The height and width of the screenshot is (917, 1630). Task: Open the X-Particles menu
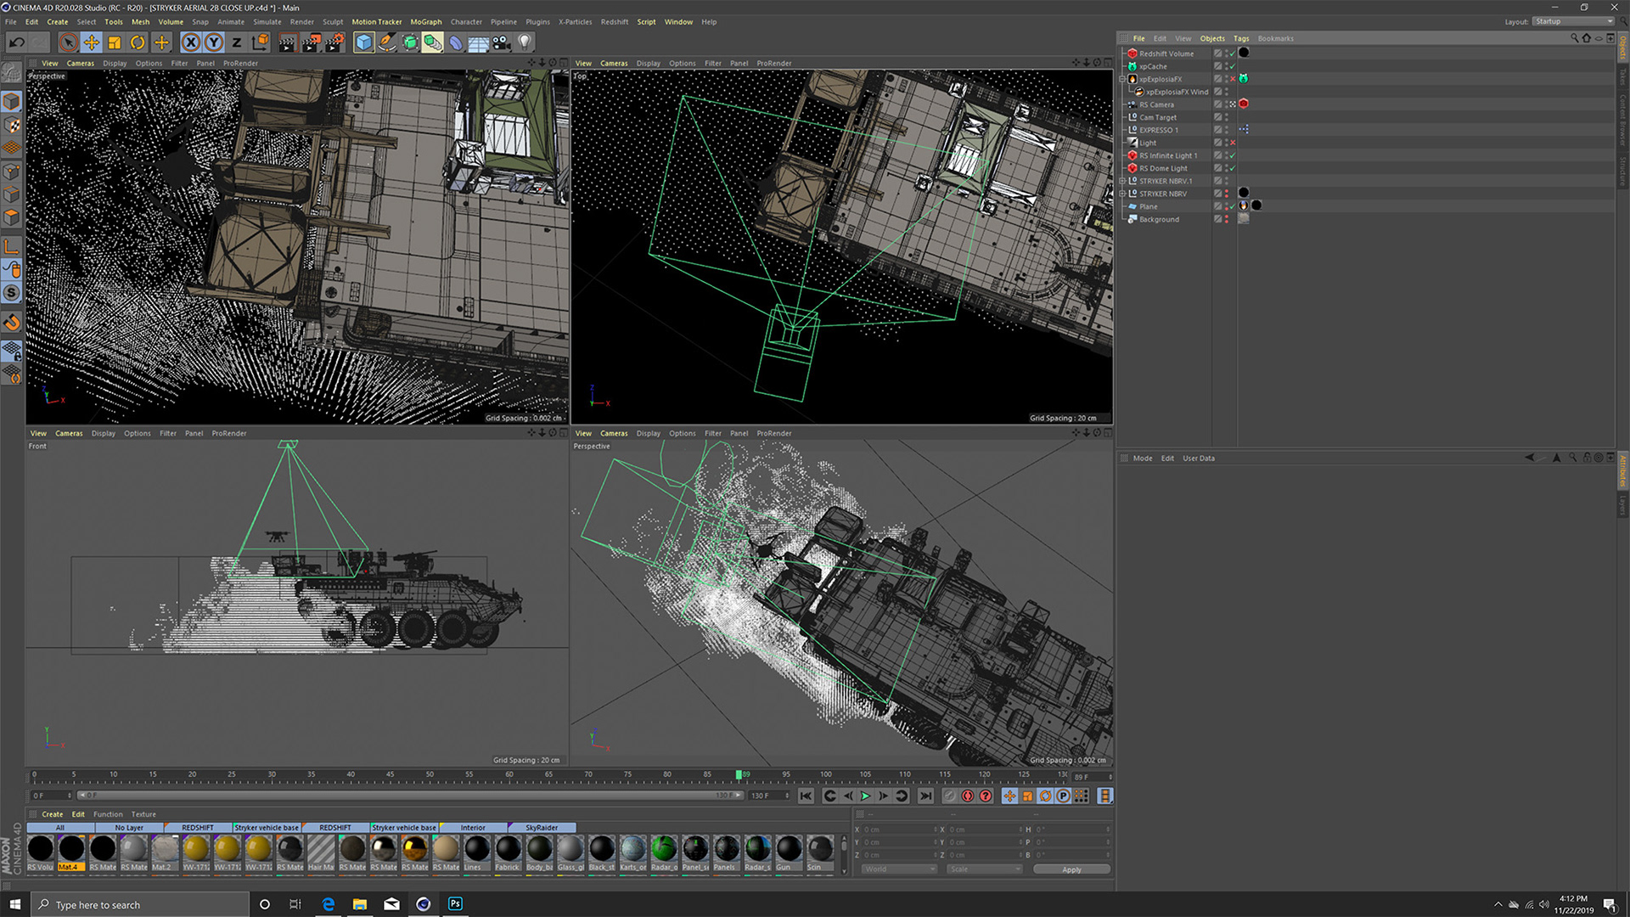click(x=575, y=22)
